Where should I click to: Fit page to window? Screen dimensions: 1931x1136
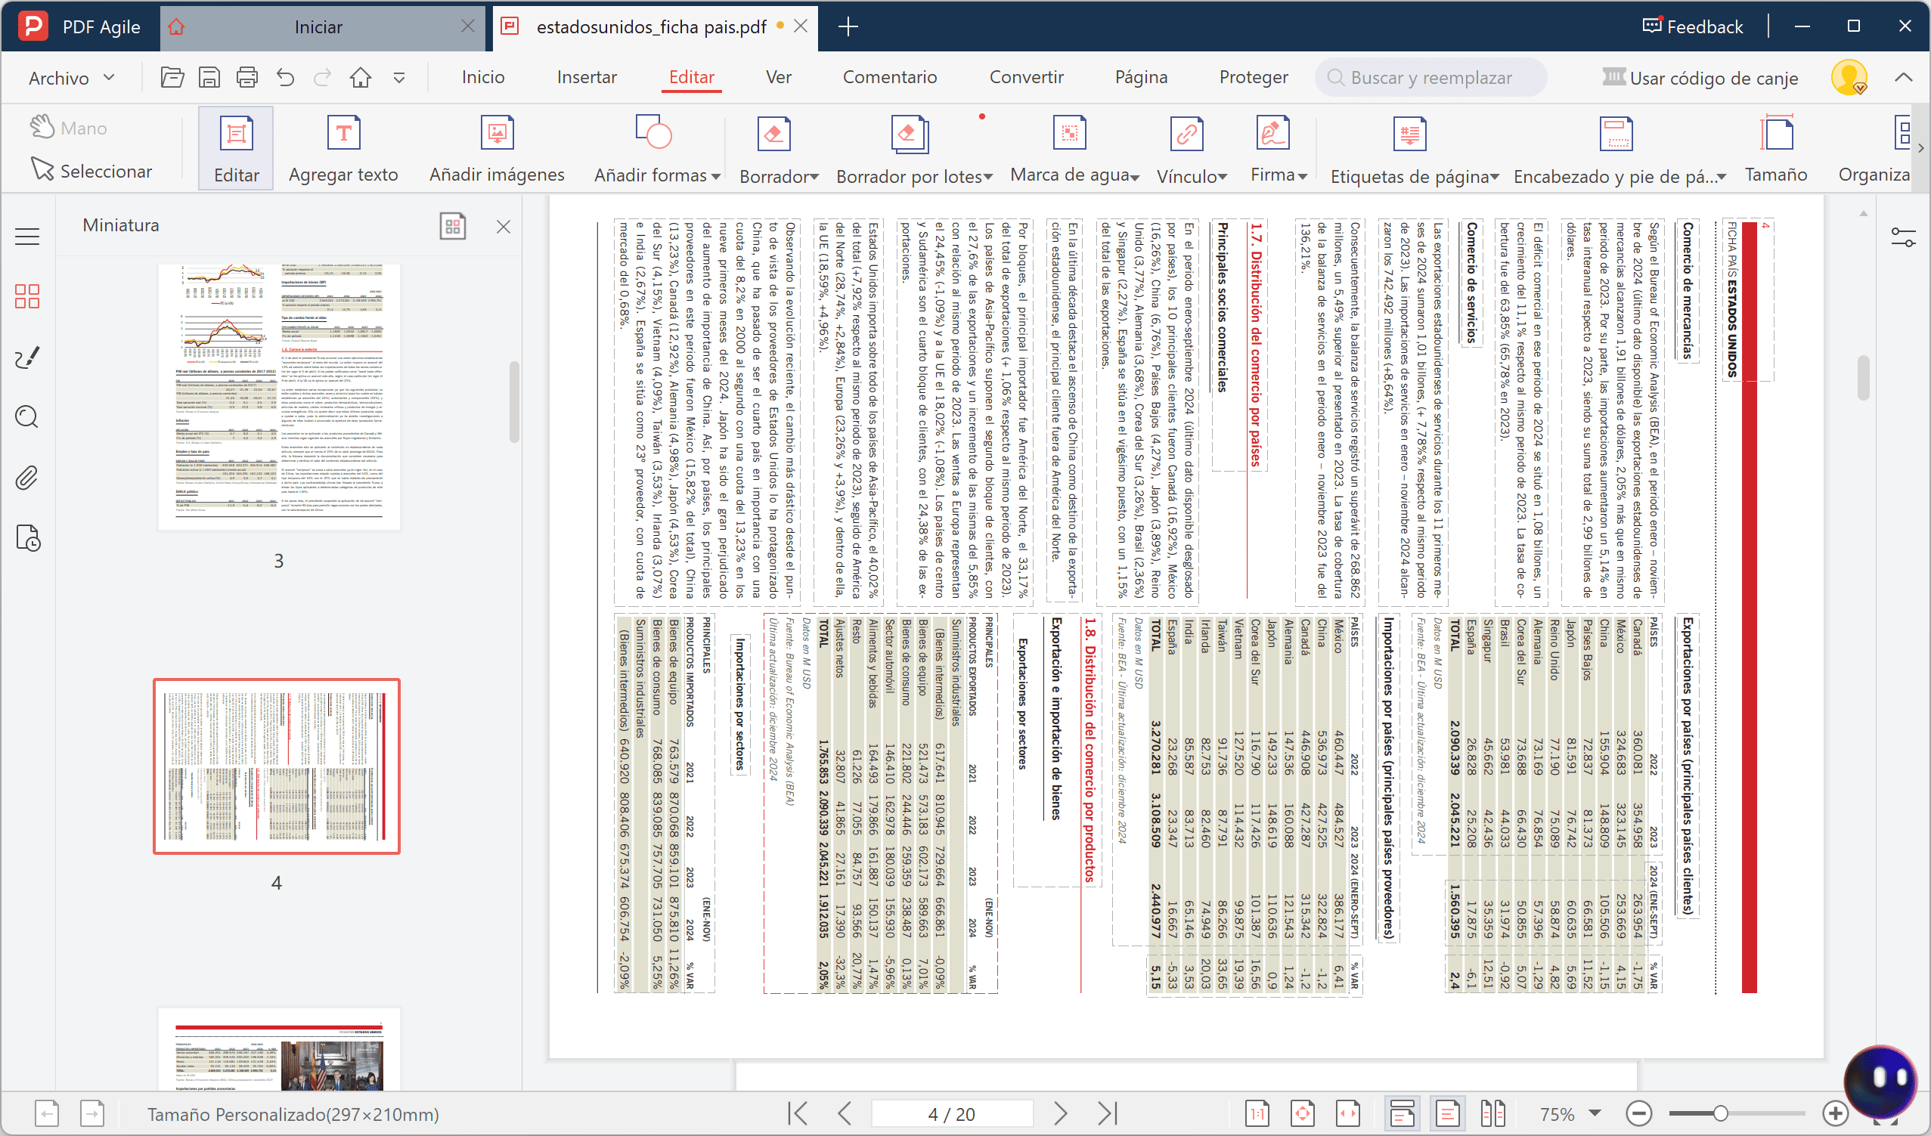[x=1303, y=1113]
